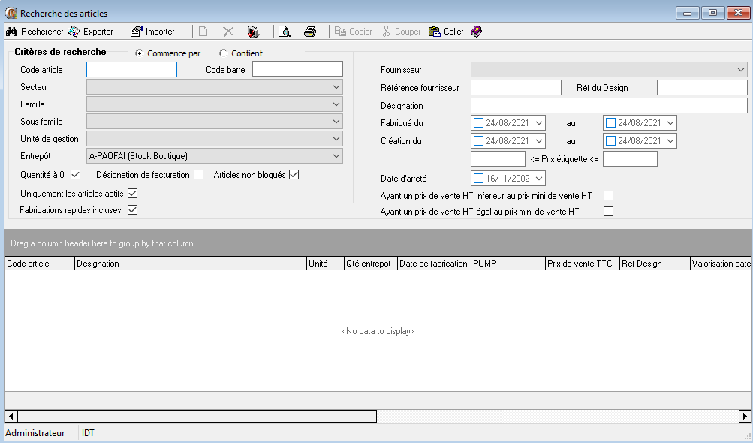Toggle Fabrications rapides incluses checkbox
Viewport: 753px width, 443px height.
(x=133, y=210)
